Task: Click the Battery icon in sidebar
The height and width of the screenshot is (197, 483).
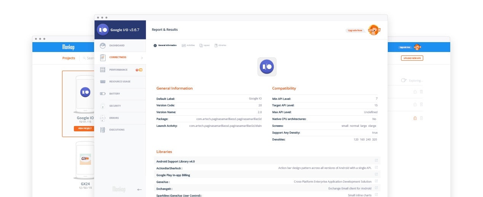Action: (102, 94)
